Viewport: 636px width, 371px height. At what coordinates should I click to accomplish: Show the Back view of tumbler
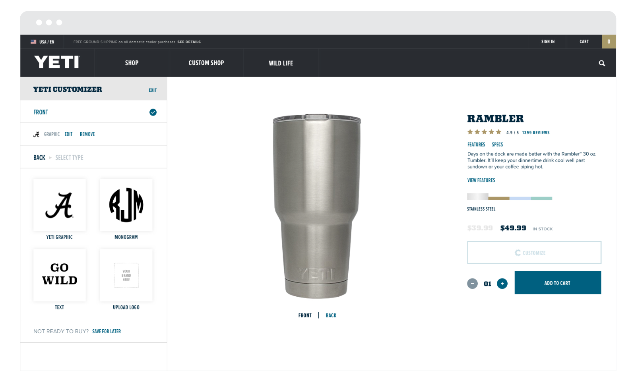[x=331, y=315]
